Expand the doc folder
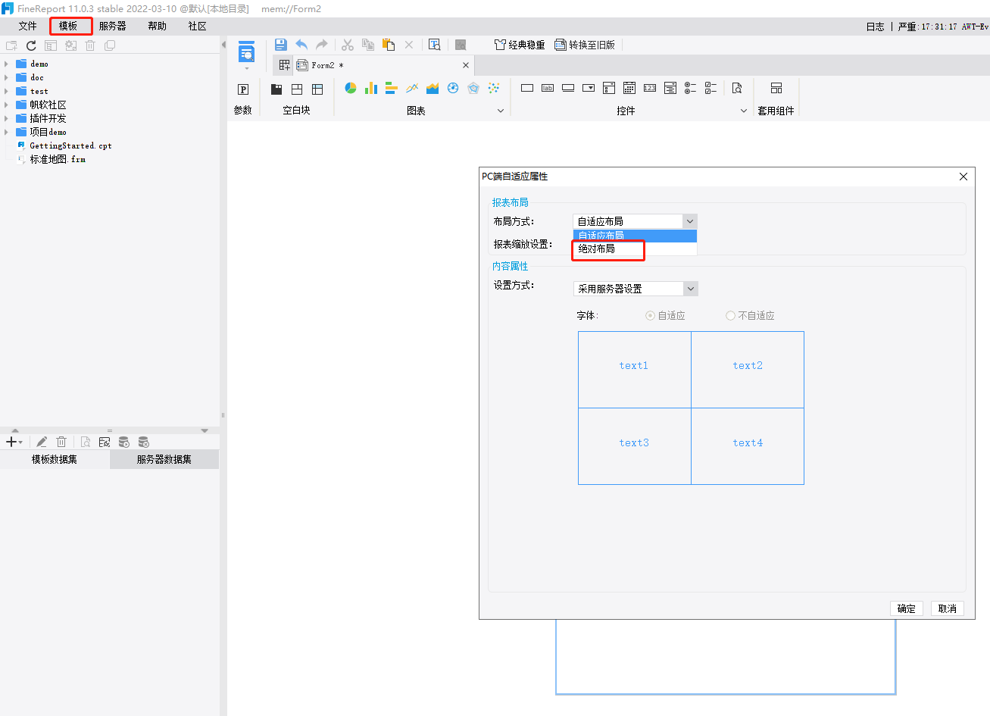990x716 pixels. click(6, 77)
